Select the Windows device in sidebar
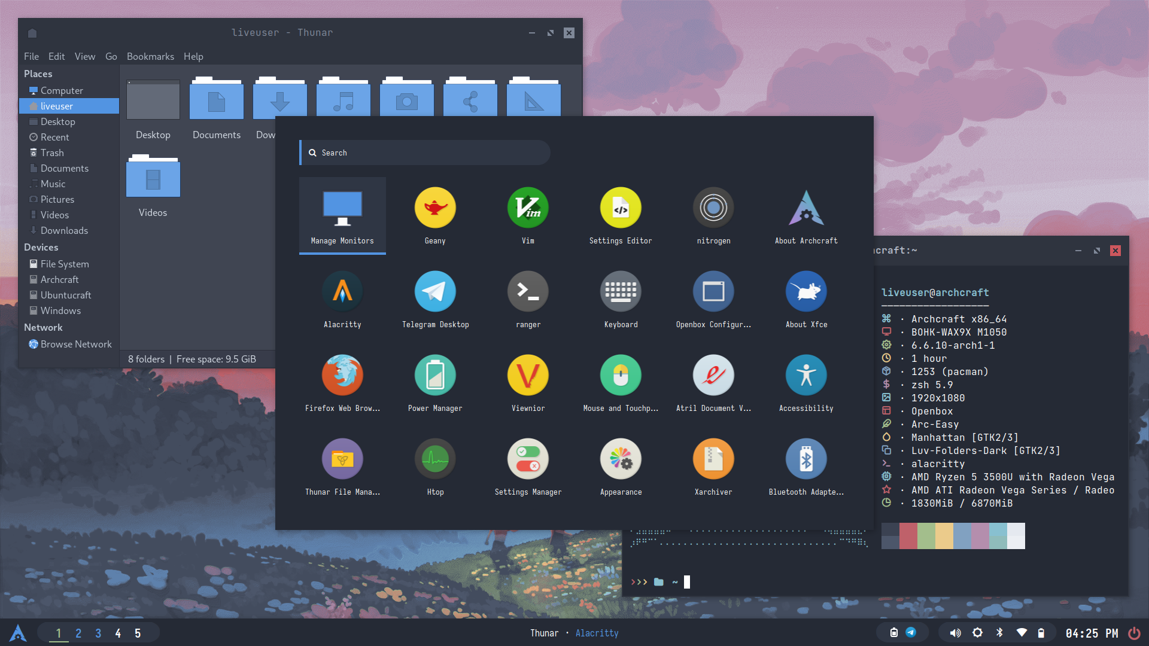This screenshot has width=1149, height=646. coord(60,311)
